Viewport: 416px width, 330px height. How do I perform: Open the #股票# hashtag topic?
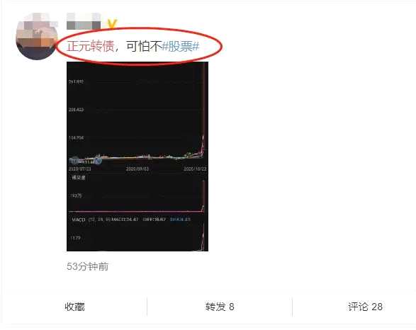pos(181,47)
